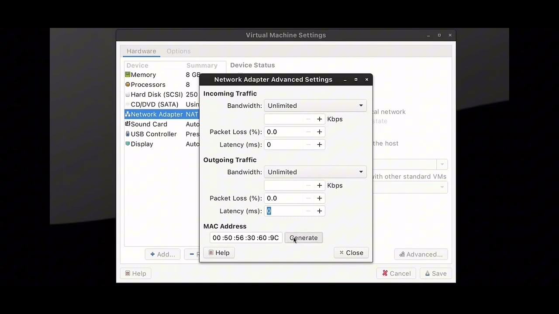Click the Network Adapter device icon
Viewport: 559px width, 314px height.
click(128, 114)
